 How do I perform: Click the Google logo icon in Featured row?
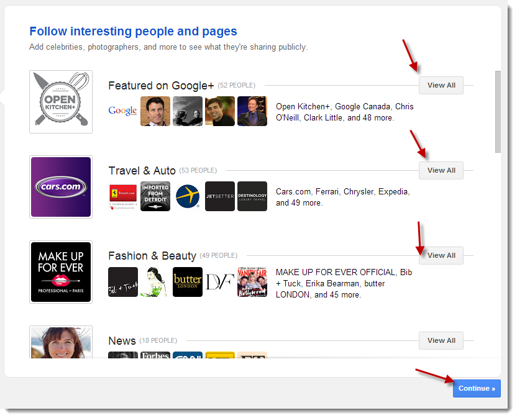pos(122,111)
